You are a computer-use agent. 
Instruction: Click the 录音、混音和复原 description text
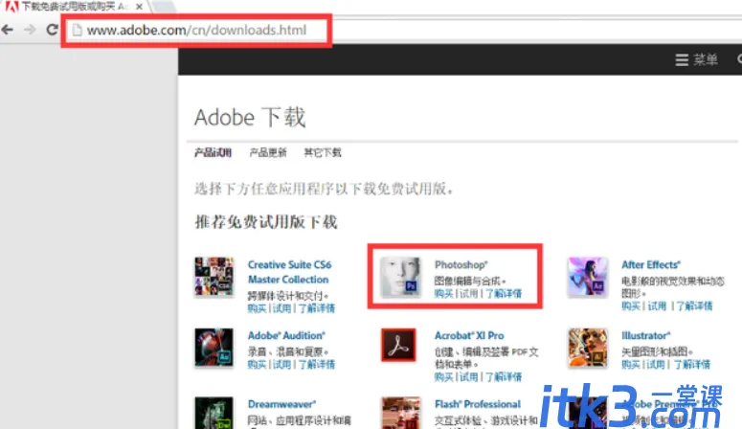pos(288,351)
